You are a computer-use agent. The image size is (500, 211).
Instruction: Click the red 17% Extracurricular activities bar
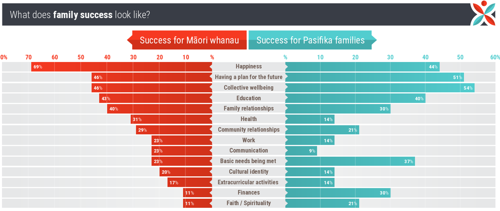tap(190, 182)
